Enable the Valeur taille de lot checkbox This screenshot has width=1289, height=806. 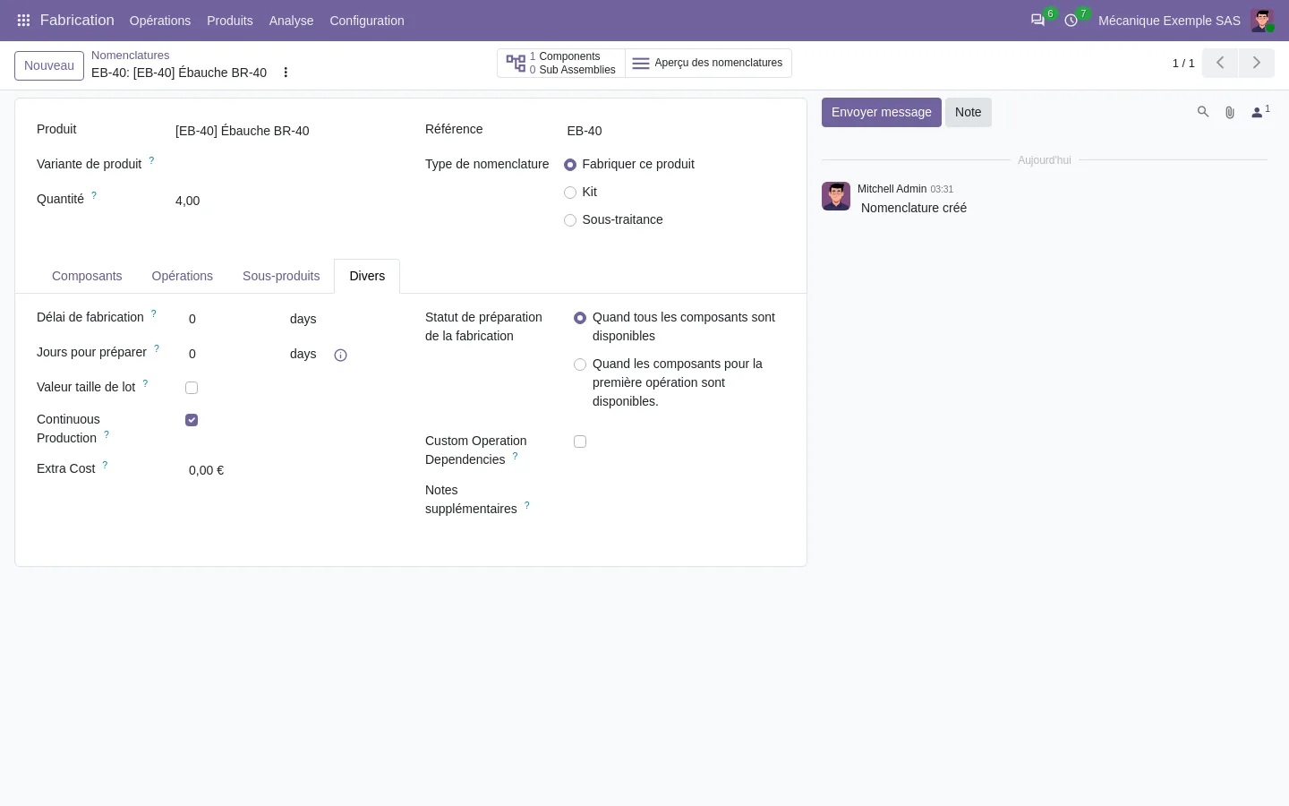[x=192, y=388]
